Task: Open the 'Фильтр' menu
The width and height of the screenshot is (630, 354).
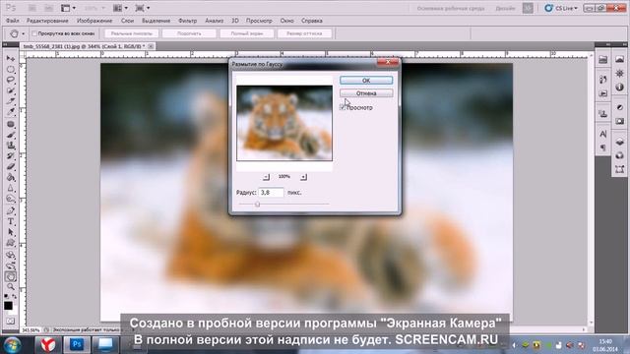Action: [x=188, y=21]
